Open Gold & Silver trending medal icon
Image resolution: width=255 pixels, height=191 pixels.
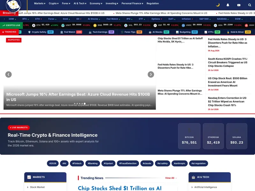(x=228, y=32)
